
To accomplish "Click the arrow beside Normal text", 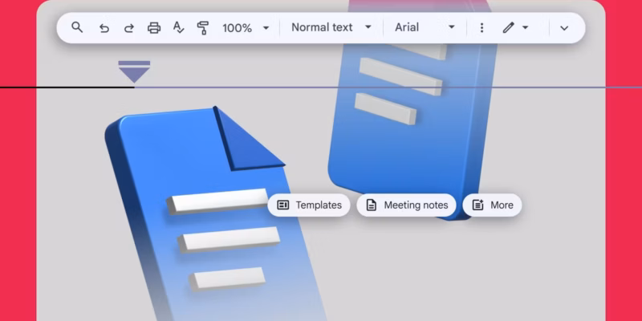I will (368, 27).
